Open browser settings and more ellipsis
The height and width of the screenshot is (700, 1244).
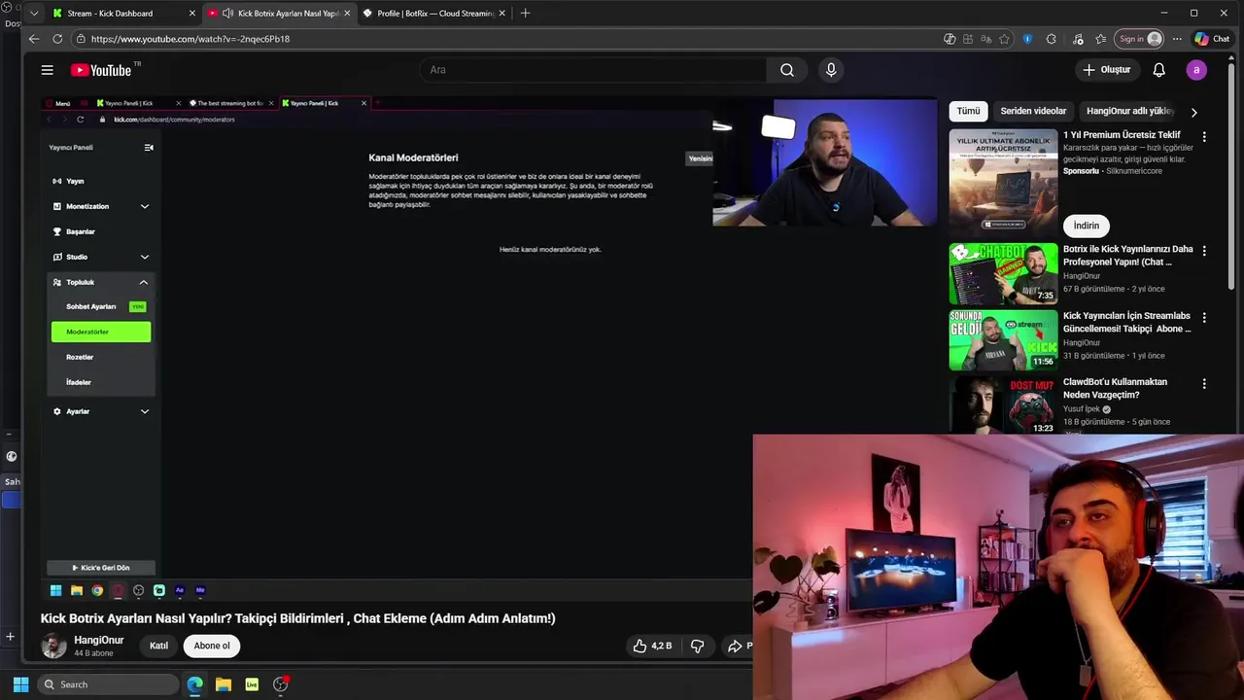pyautogui.click(x=1177, y=39)
